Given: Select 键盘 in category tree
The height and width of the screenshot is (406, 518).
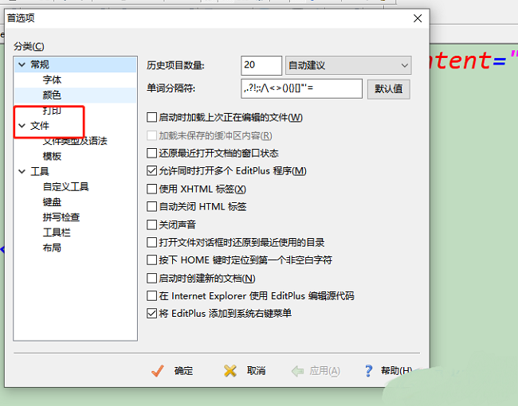Looking at the screenshot, I should [52, 202].
